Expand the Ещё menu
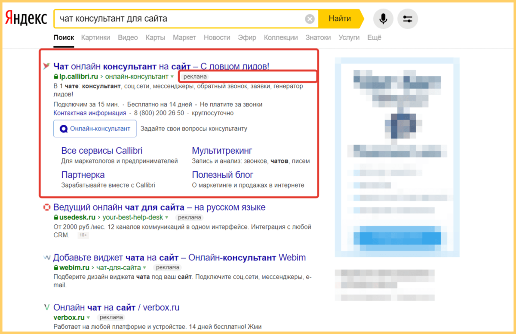 (x=374, y=37)
